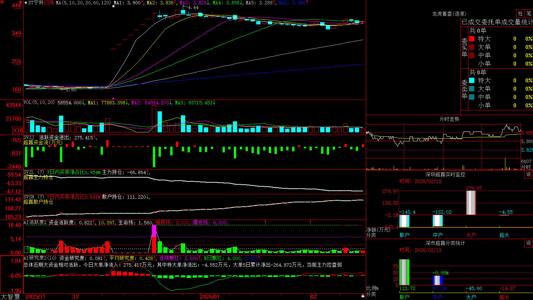Click the 散户持仓: 111.220 reading
This screenshot has height=300, width=533.
tap(124, 197)
